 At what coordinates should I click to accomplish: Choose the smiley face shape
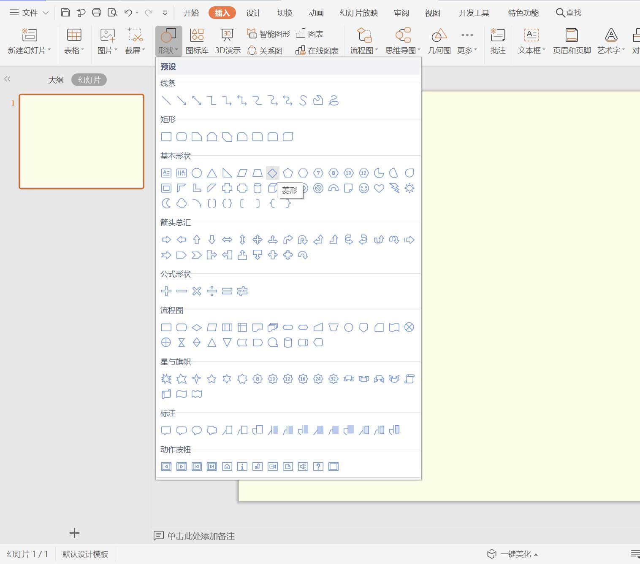tap(364, 188)
